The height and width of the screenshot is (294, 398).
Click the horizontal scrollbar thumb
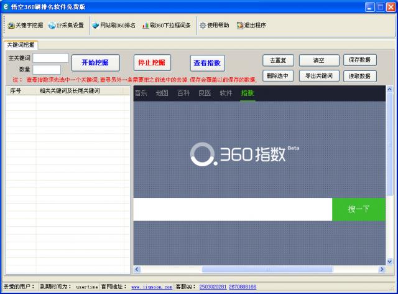(267, 269)
